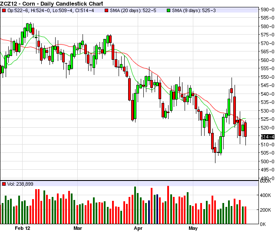Click the 400K volume axis label
This screenshot has height=232, width=278.
pyautogui.click(x=265, y=195)
